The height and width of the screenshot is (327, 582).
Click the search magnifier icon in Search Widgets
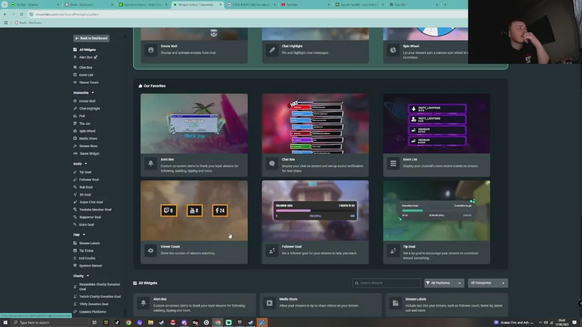(x=357, y=283)
